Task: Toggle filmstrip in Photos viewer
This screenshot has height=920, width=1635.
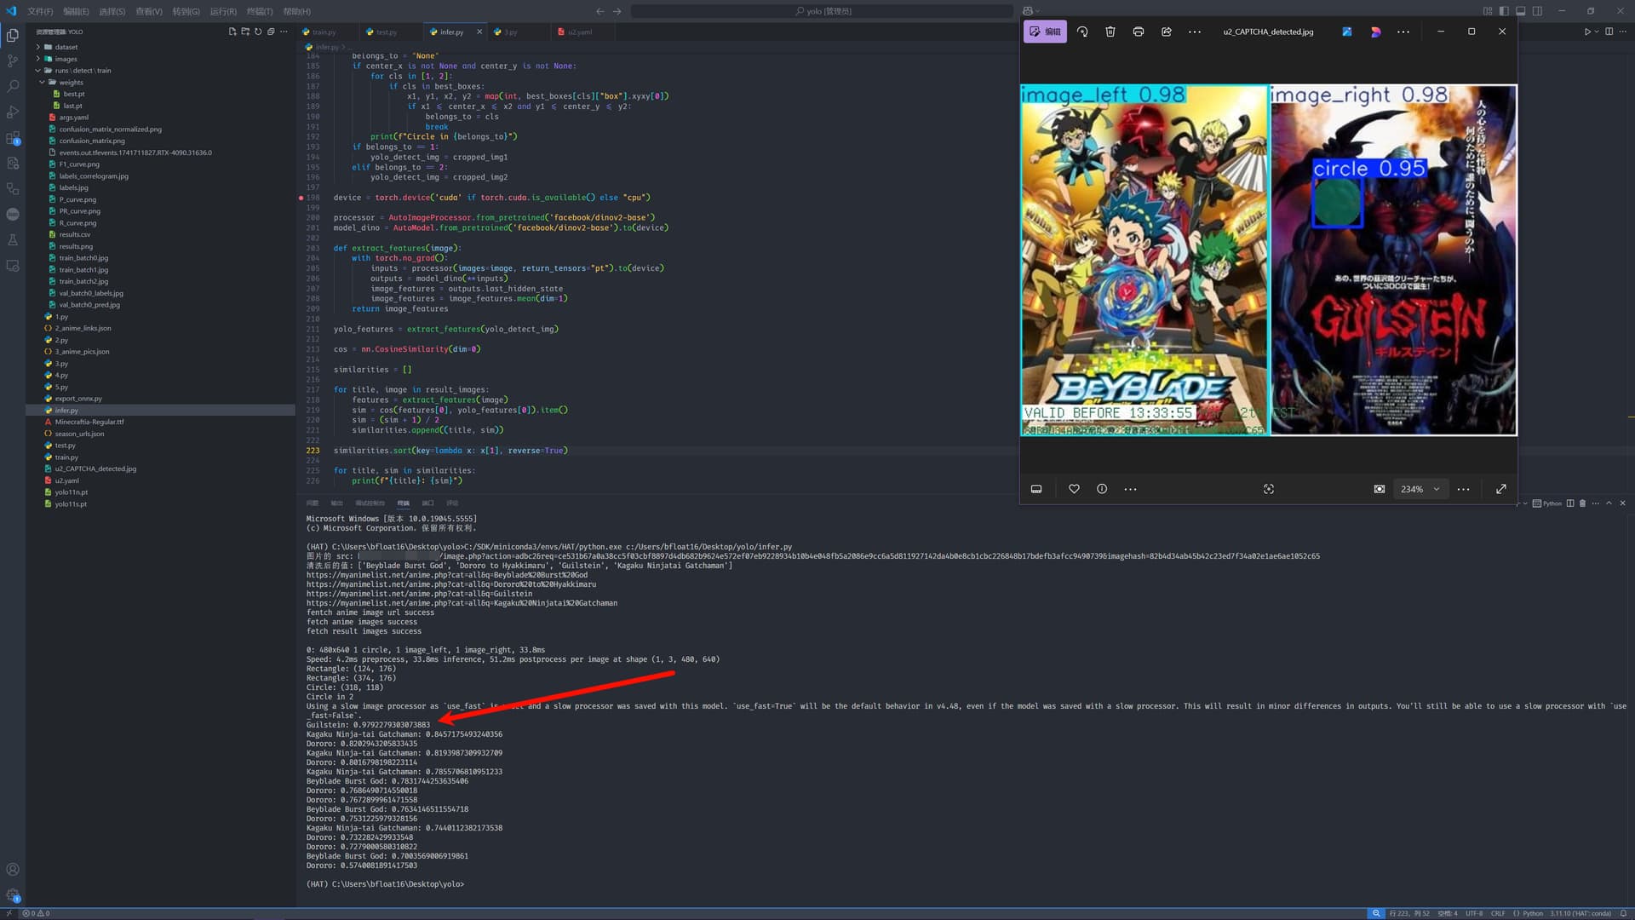Action: tap(1036, 489)
